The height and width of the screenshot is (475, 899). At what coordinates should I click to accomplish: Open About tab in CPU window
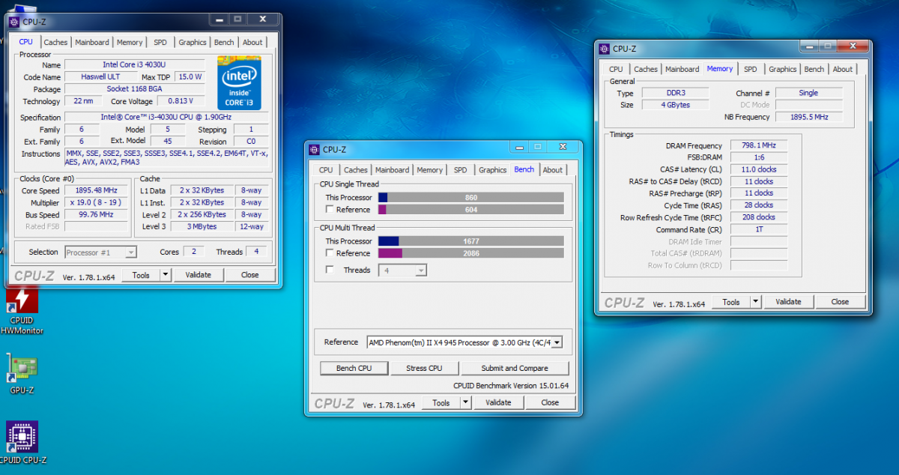coord(252,43)
